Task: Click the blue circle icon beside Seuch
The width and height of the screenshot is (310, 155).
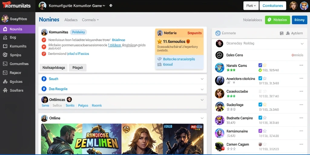Action: (x=44, y=79)
